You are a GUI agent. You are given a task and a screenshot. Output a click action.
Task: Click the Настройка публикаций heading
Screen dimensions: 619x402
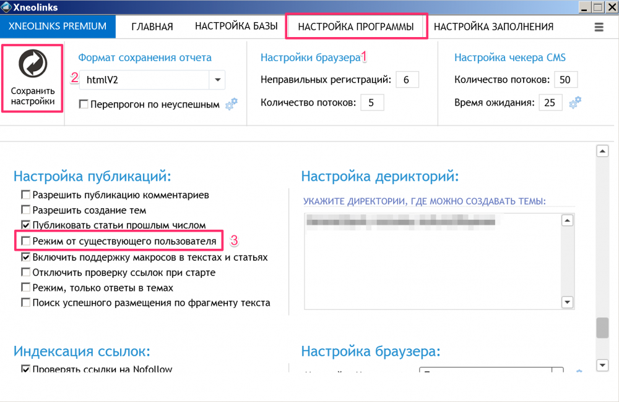92,177
